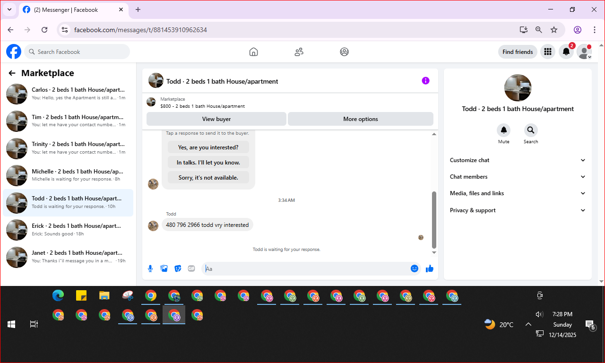Expand Media, files and links section
The height and width of the screenshot is (363, 605).
(518, 193)
